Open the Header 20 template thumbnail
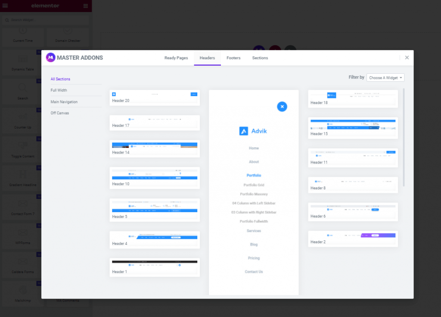This screenshot has width=441, height=317. [x=154, y=97]
